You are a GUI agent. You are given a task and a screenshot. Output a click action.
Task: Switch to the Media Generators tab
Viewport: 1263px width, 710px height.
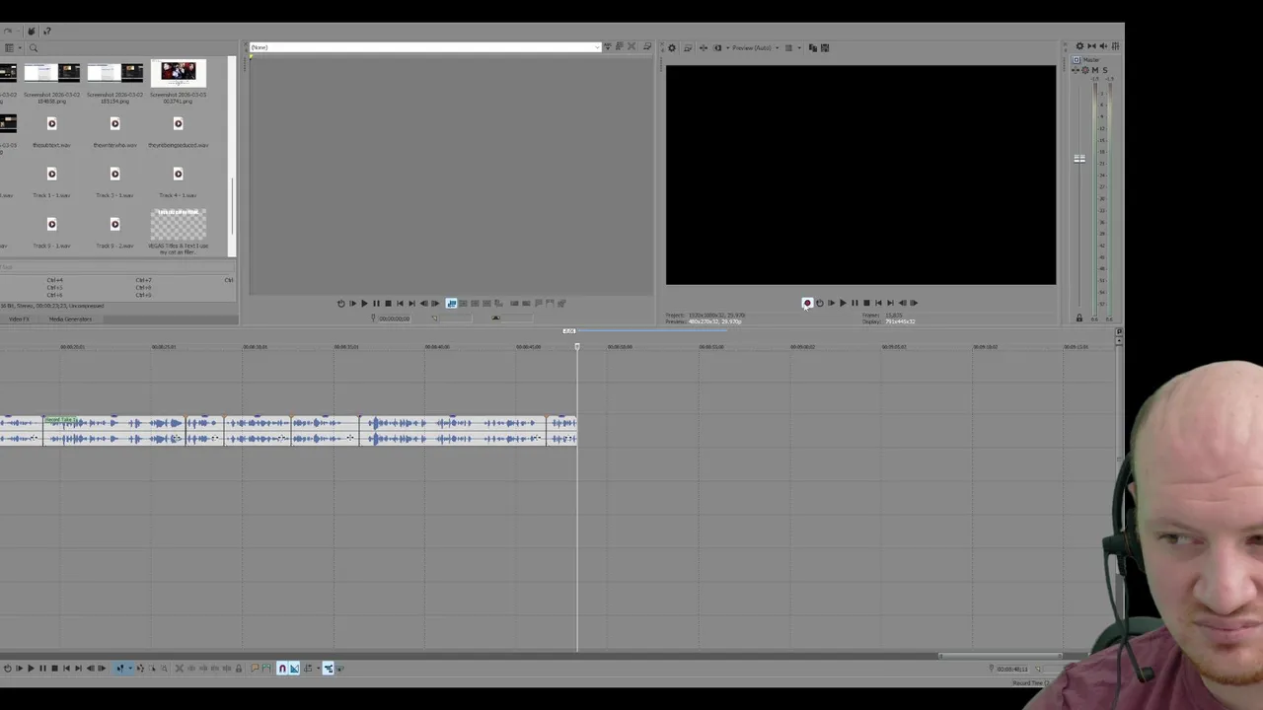pyautogui.click(x=70, y=319)
